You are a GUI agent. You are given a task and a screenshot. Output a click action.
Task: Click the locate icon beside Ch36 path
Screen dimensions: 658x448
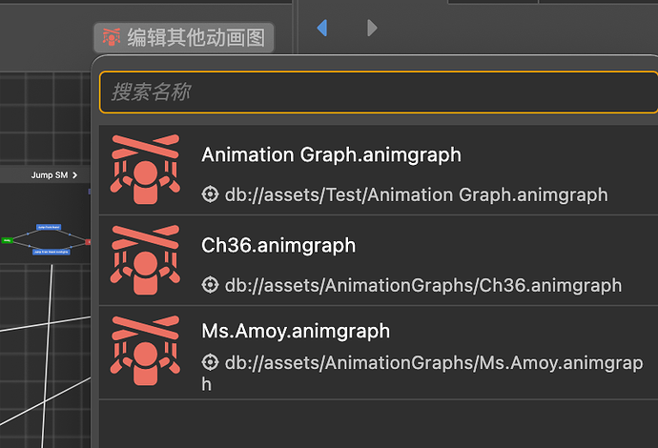pos(211,285)
